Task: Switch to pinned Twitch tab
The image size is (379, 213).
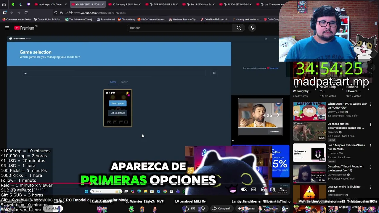Action: (x=29, y=4)
